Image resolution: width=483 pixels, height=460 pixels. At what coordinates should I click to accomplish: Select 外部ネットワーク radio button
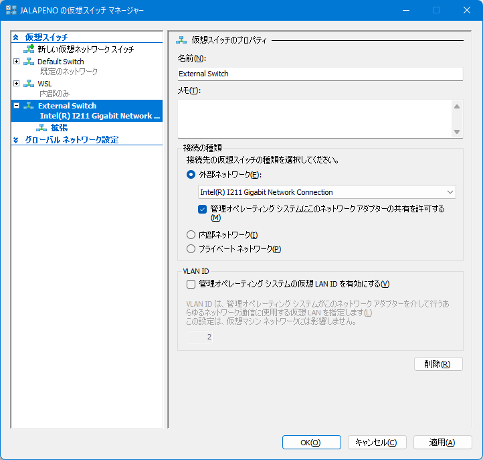point(191,175)
